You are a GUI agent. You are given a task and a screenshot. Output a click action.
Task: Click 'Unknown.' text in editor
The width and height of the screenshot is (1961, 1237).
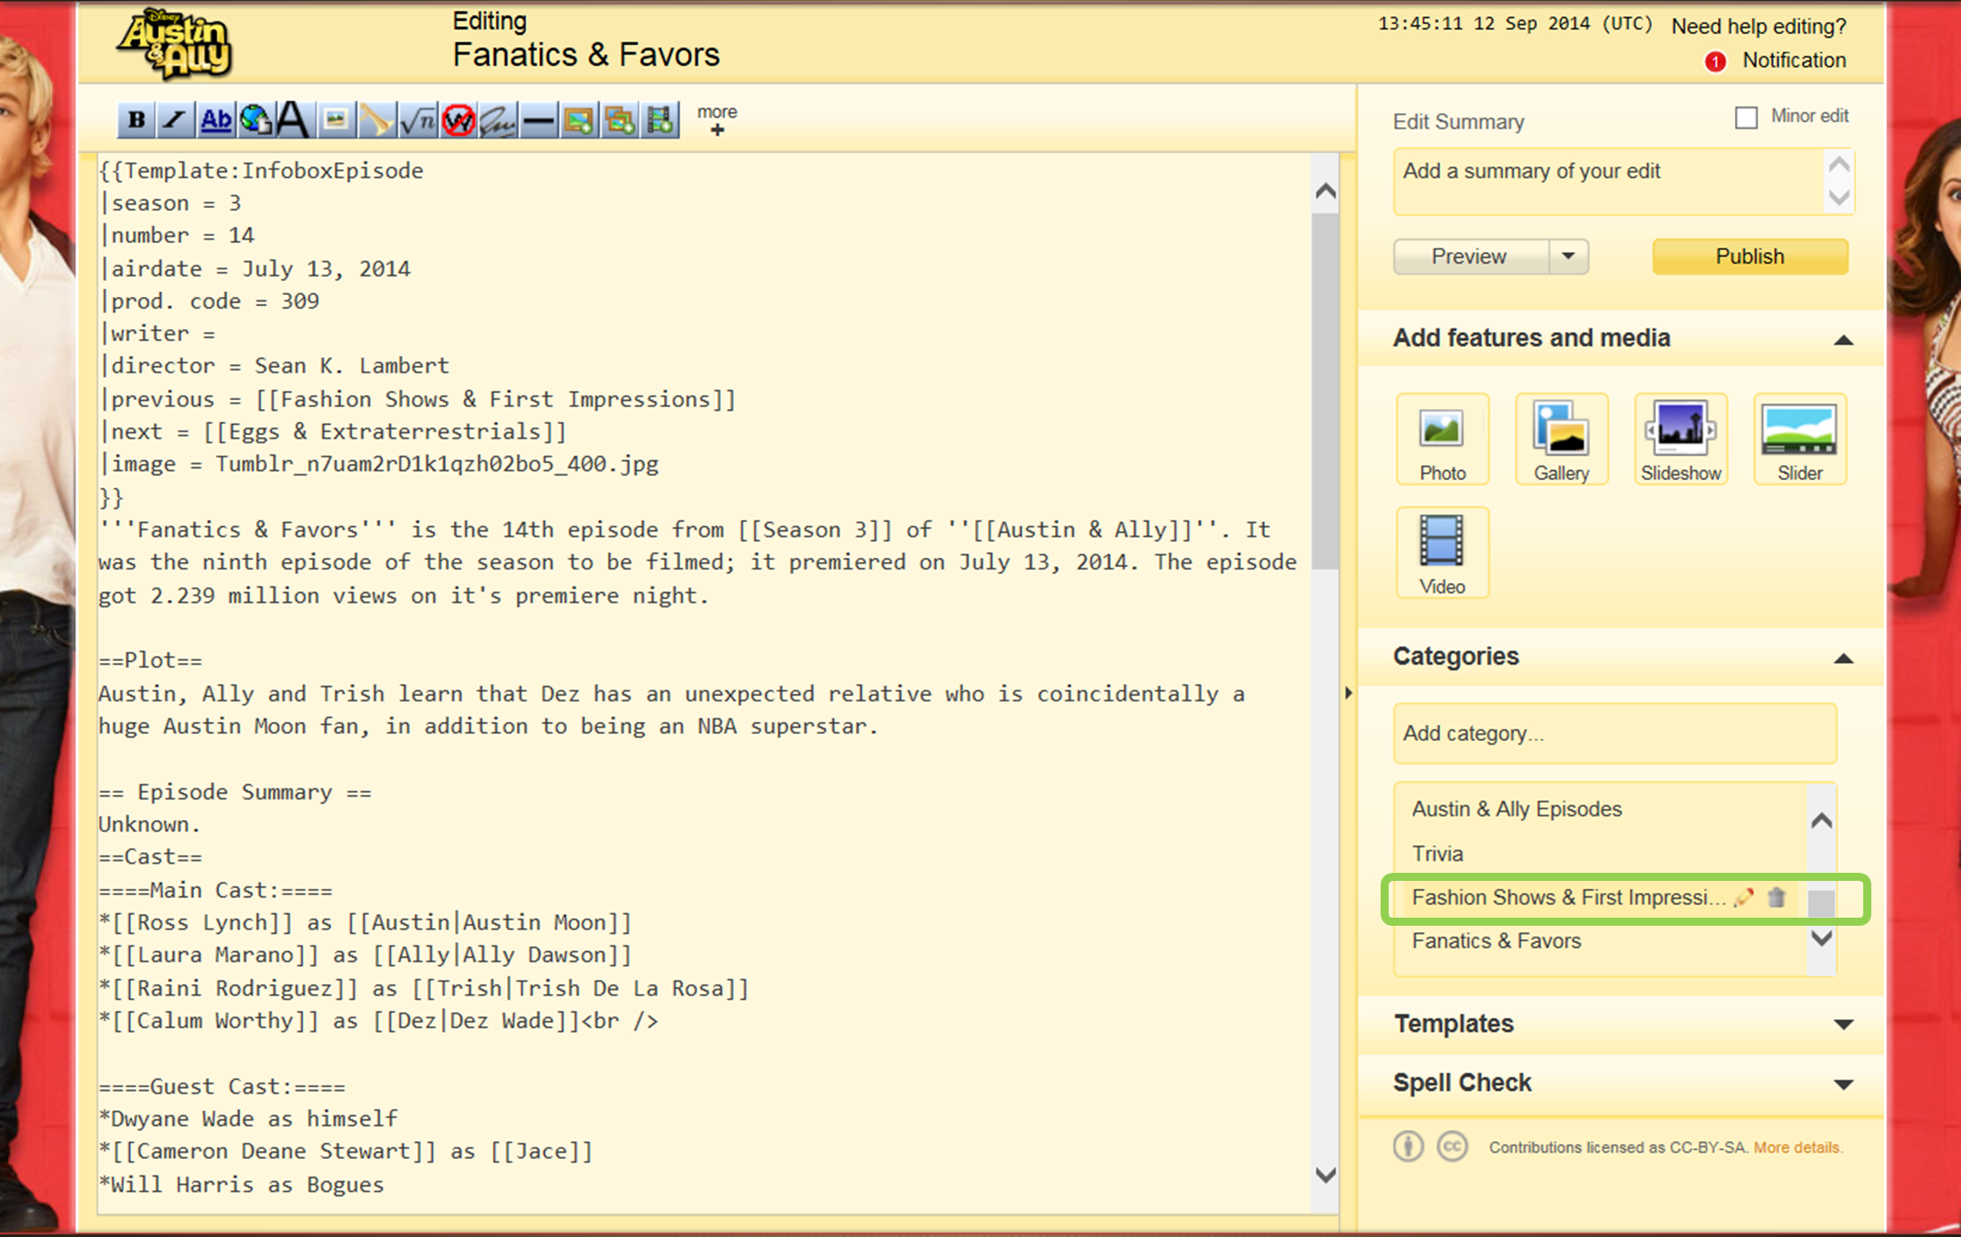150,824
